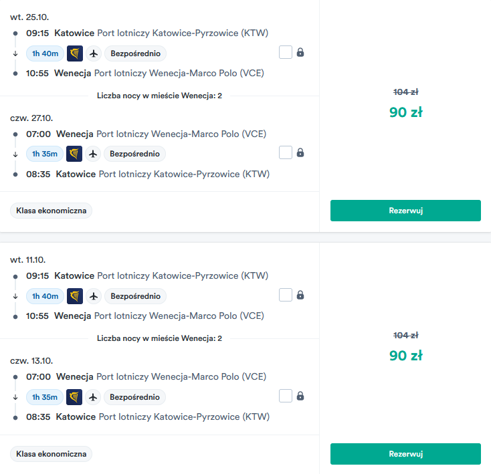Click 1h 40m duration badge on 11.10 flight
The width and height of the screenshot is (491, 474).
(45, 296)
